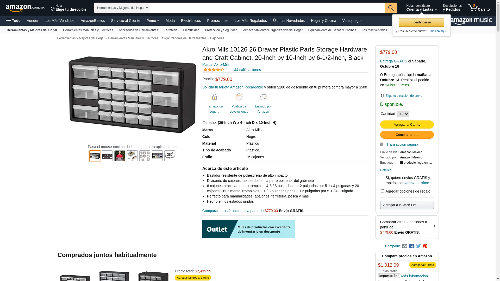Open the Promociones nav item
Viewport: 500px width, 281px height.
(x=217, y=21)
